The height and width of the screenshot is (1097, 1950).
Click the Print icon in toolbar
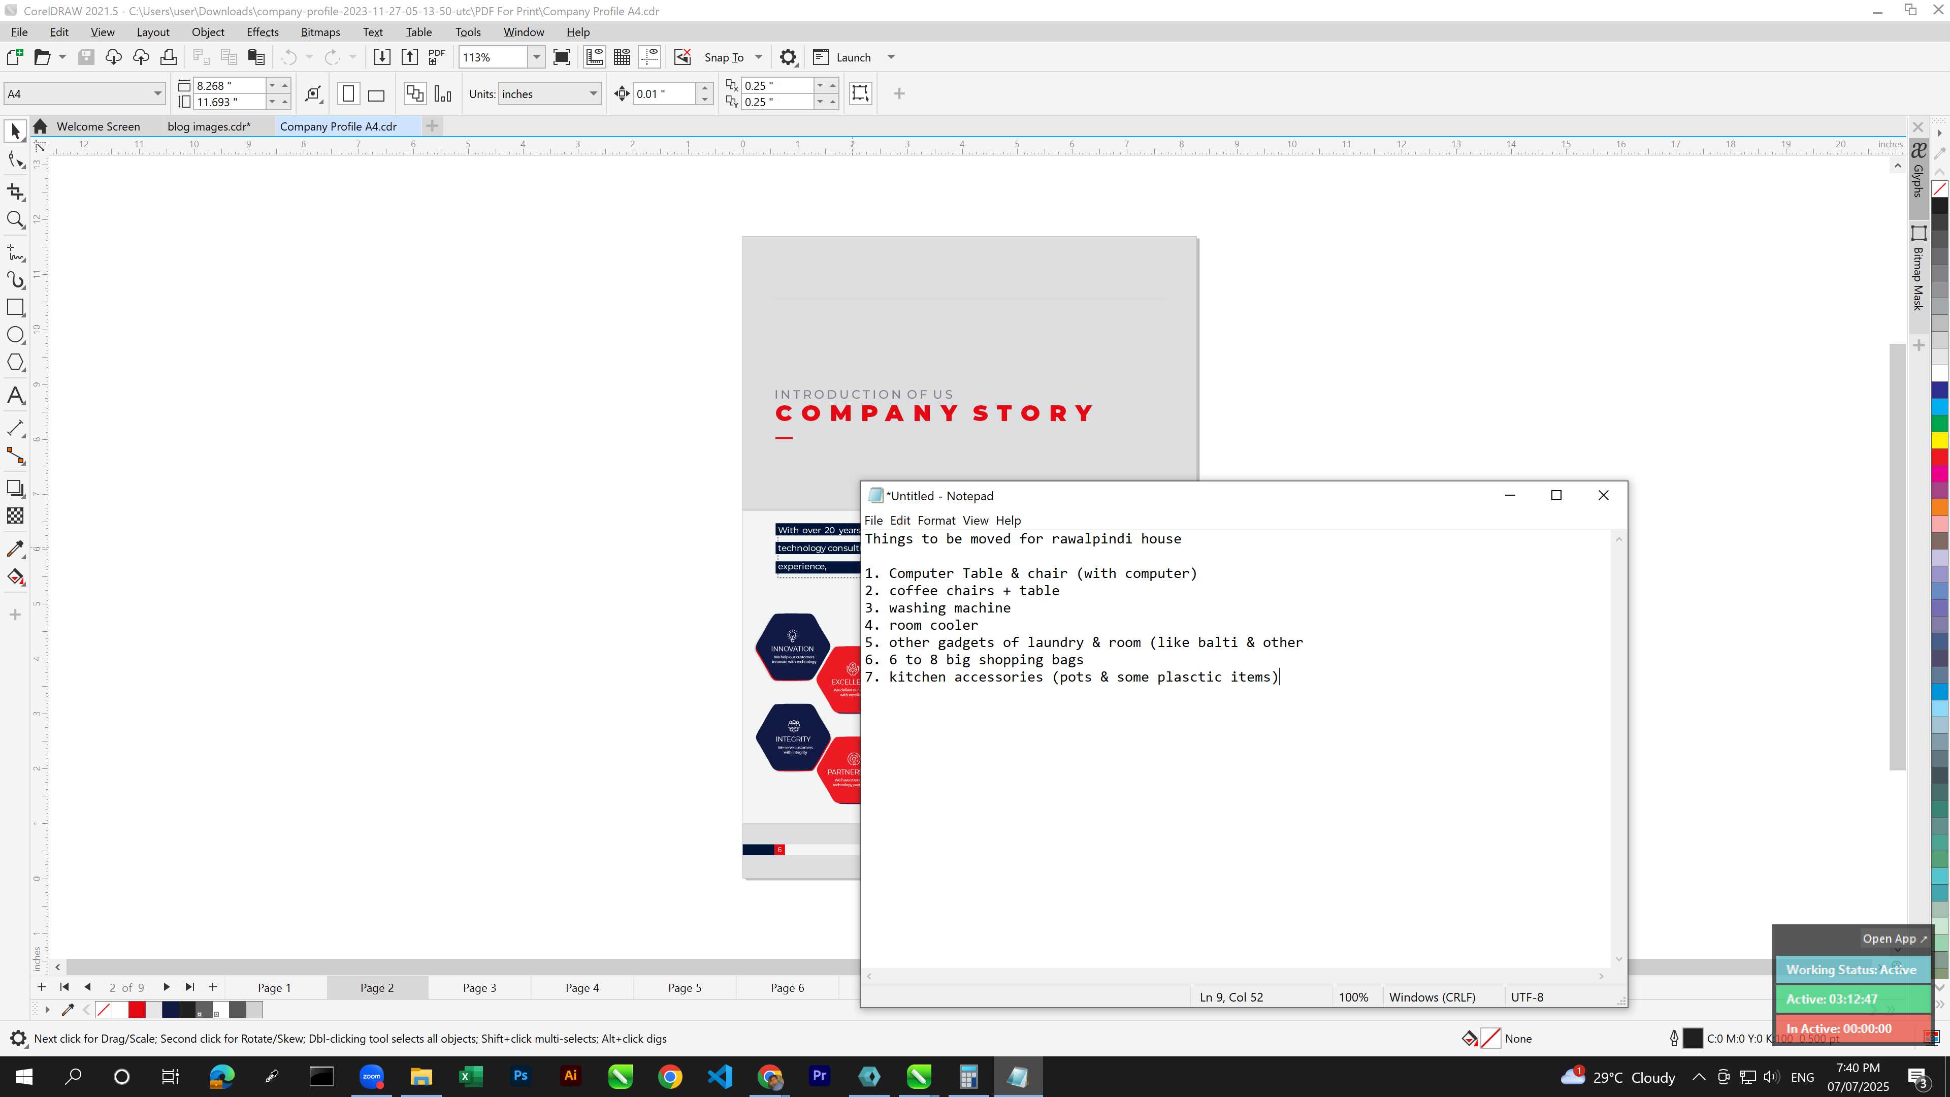(x=168, y=57)
